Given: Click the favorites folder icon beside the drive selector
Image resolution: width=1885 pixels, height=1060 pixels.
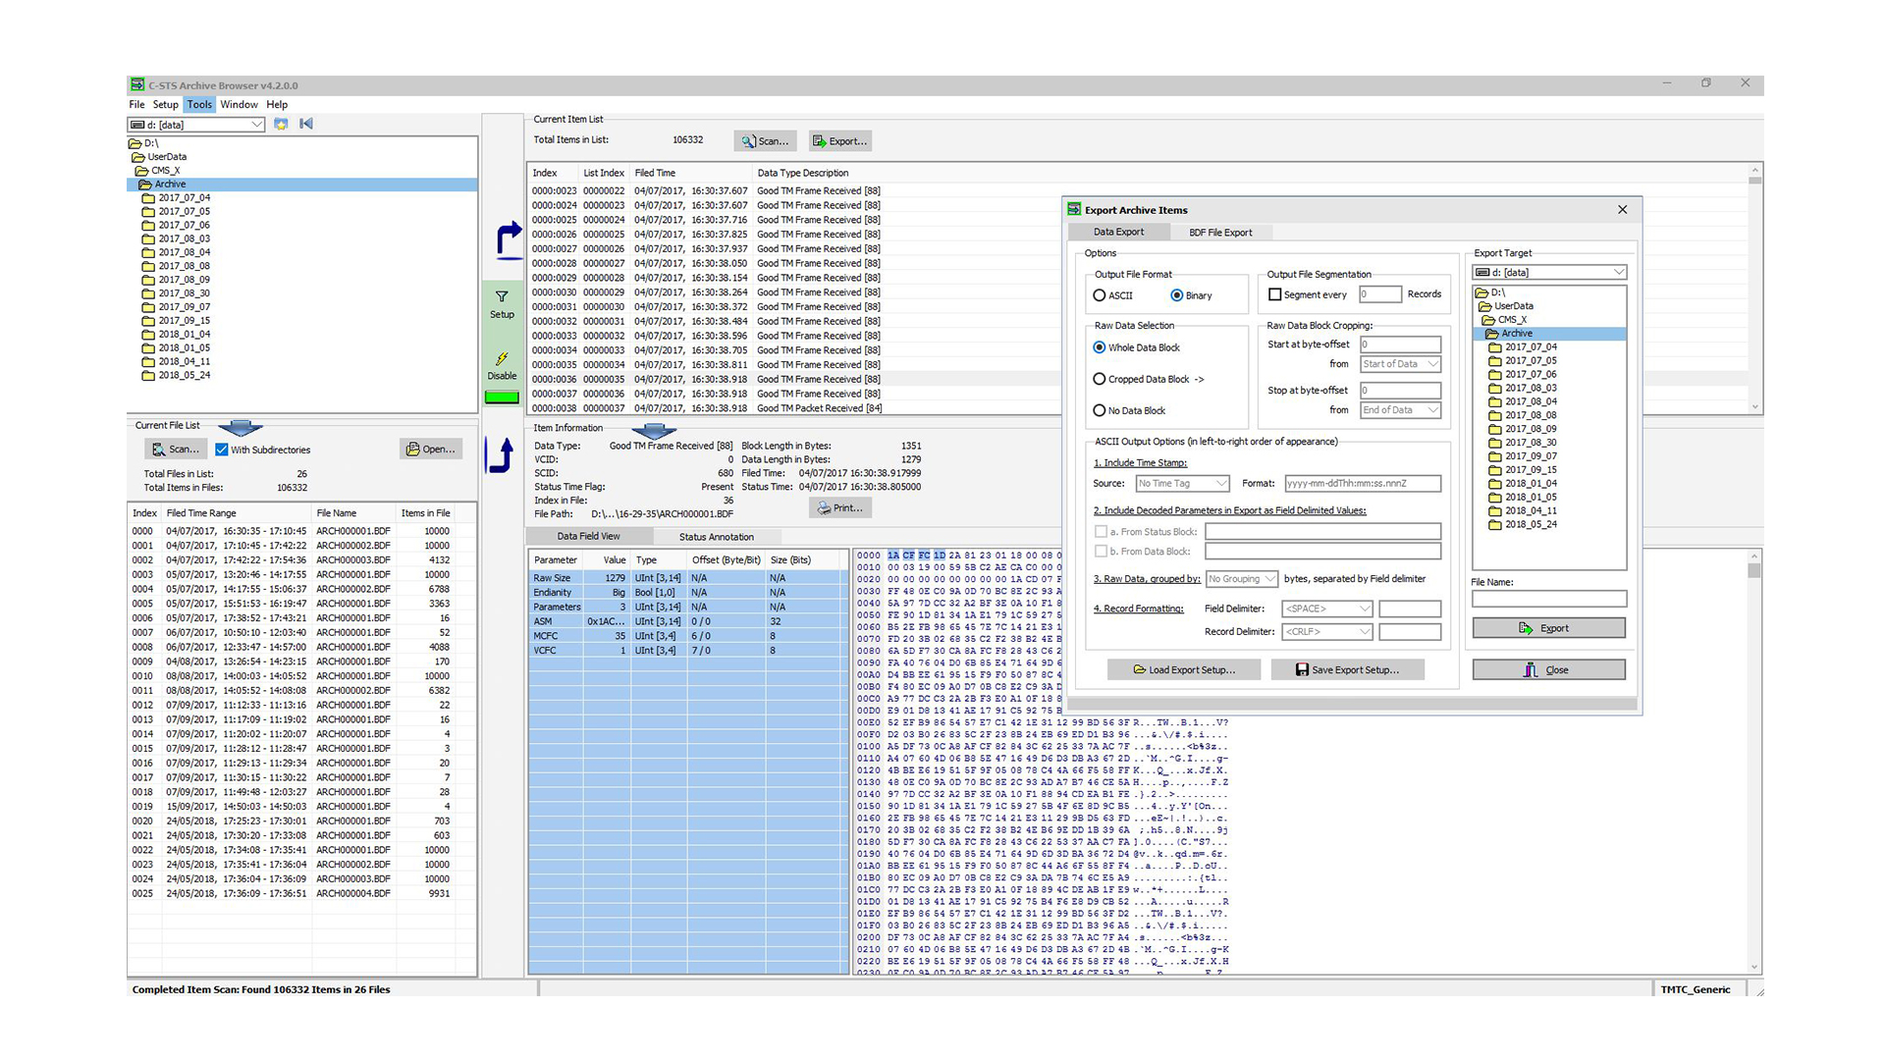Looking at the screenshot, I should [x=281, y=124].
